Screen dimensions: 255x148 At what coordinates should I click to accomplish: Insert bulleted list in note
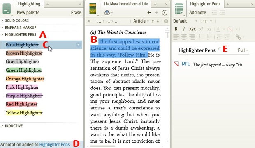pos(202,37)
